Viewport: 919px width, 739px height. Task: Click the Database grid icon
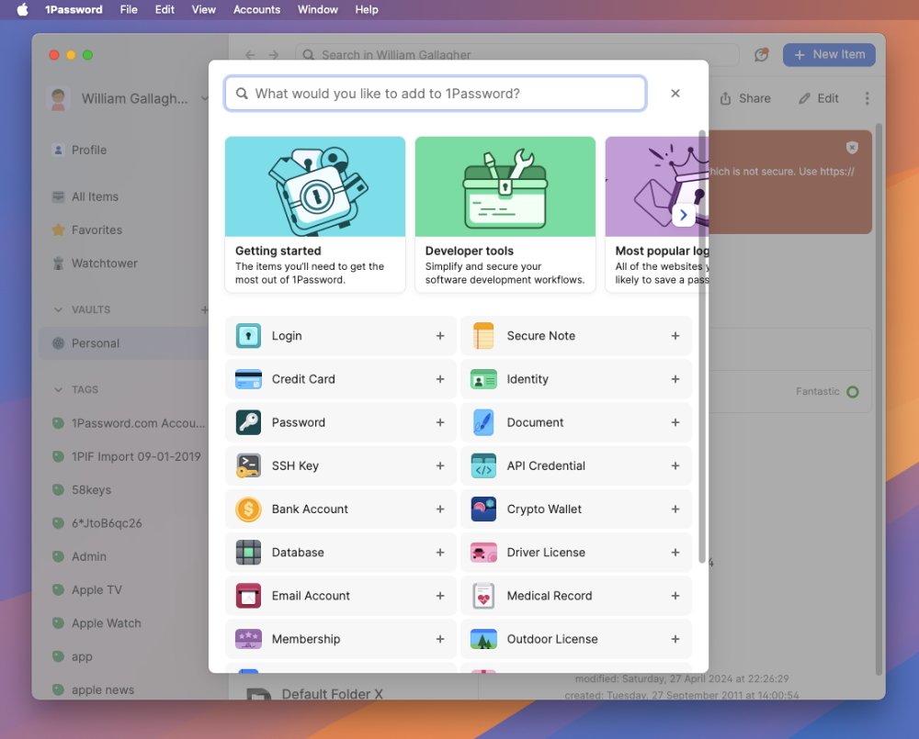[248, 553]
